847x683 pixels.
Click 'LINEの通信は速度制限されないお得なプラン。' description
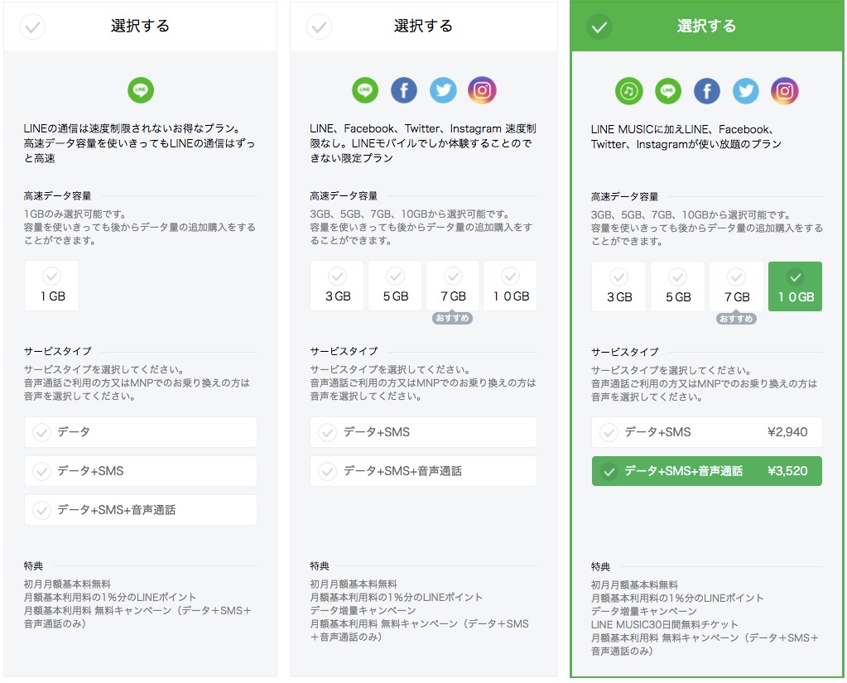(x=132, y=128)
